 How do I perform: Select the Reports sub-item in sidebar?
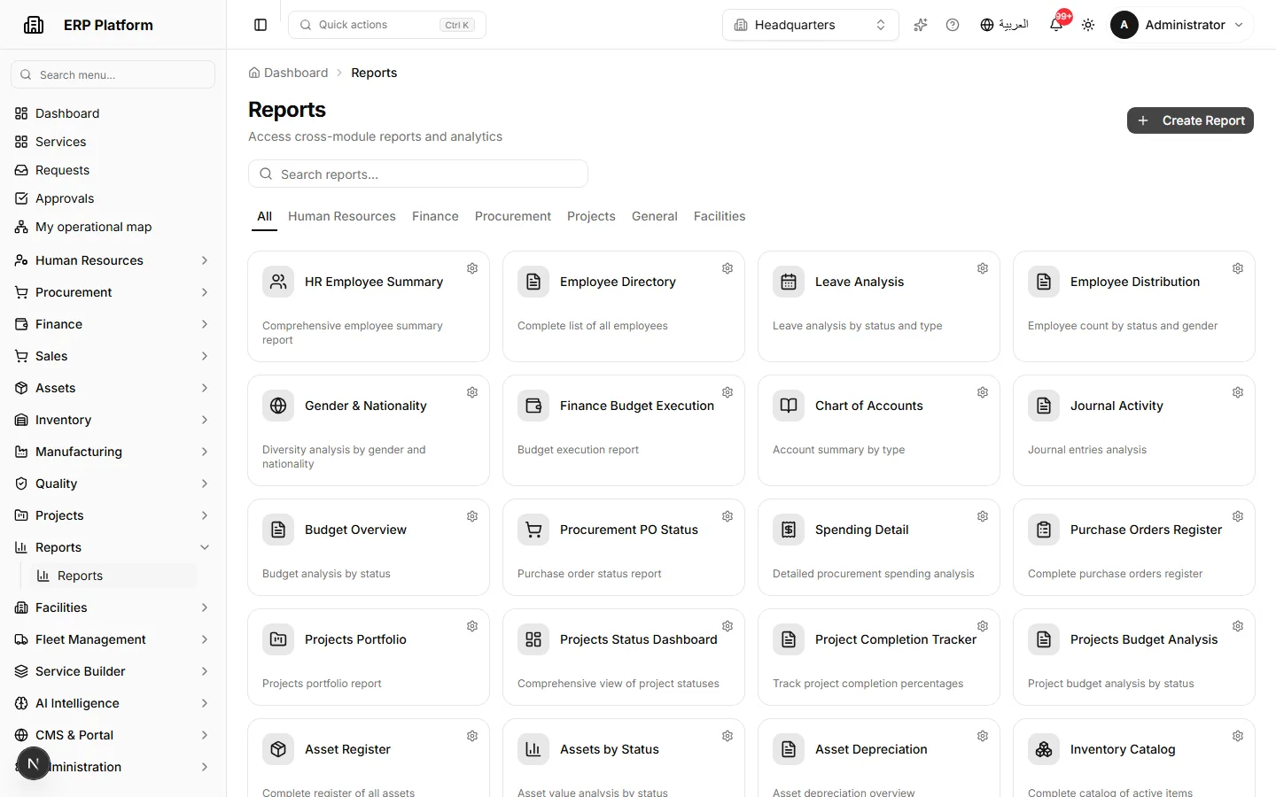pos(113,576)
